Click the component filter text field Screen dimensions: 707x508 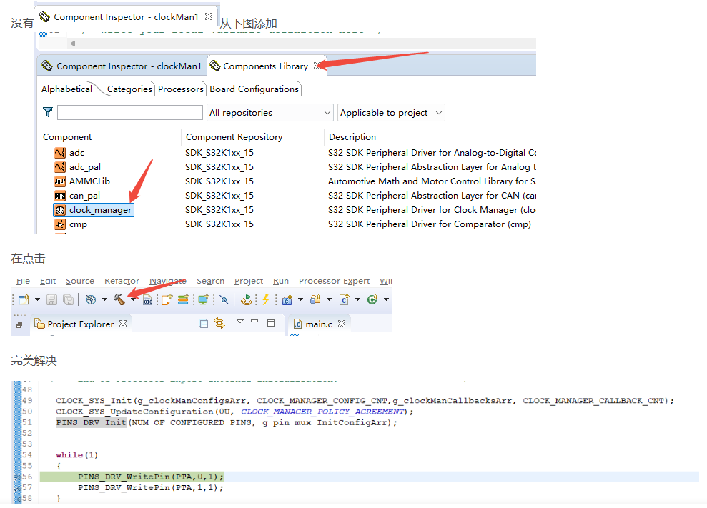coord(130,112)
